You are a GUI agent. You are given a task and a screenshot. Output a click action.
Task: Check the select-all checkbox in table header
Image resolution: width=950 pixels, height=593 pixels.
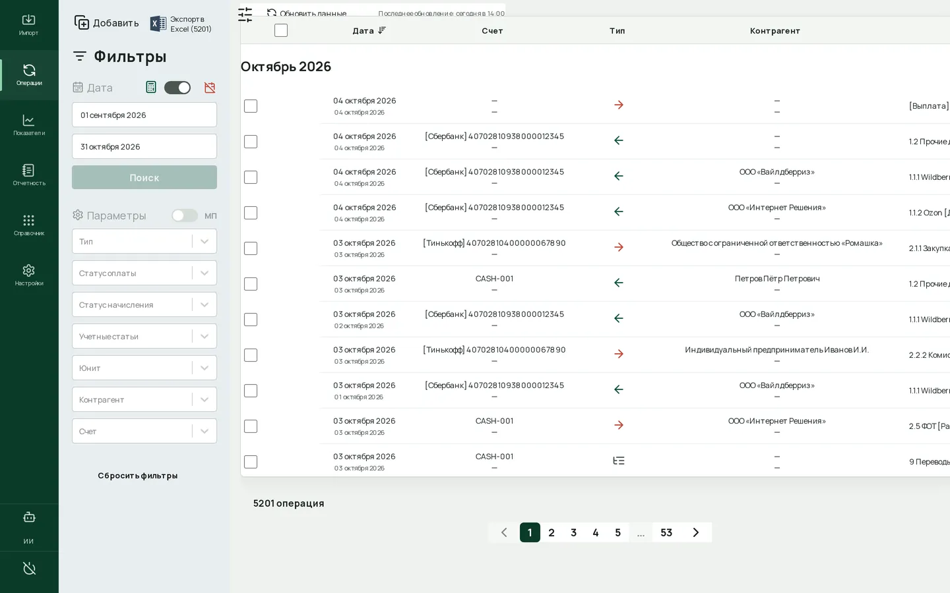281,30
